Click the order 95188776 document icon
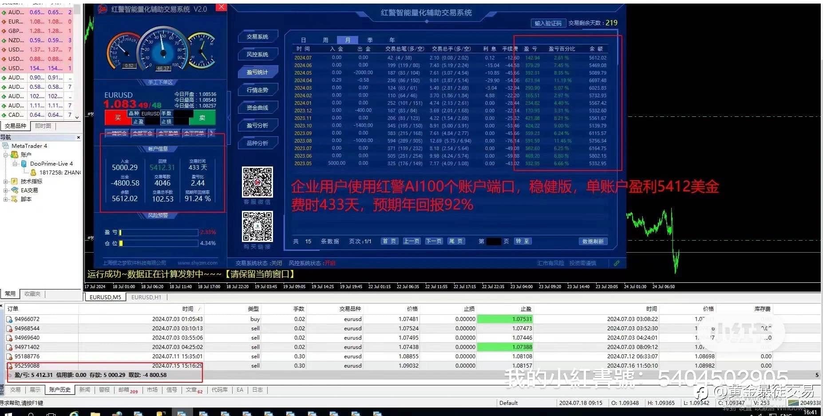The width and height of the screenshot is (823, 416). [x=9, y=357]
